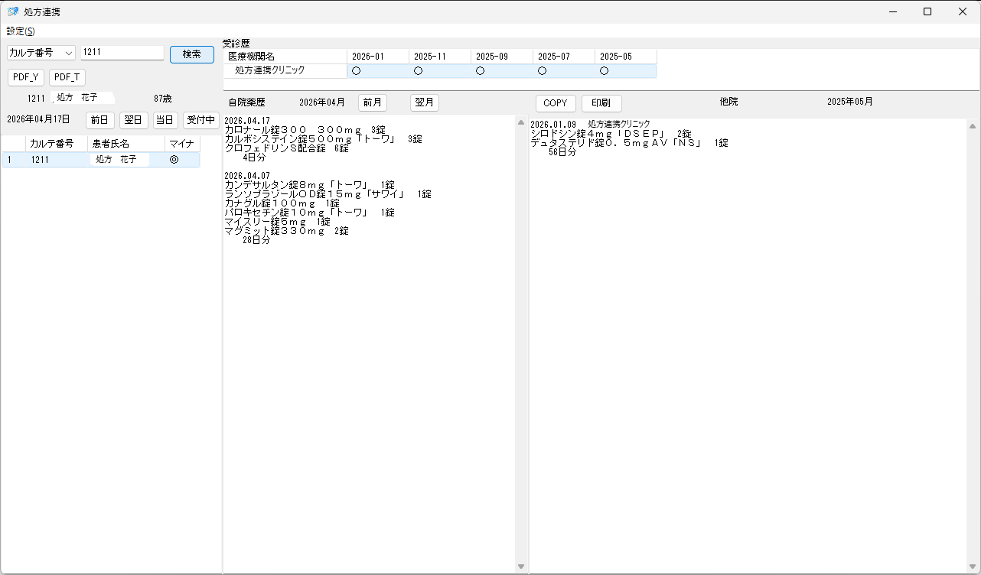The height and width of the screenshot is (575, 981).
Task: Click the 処方連携 app icon in title bar
Action: [13, 11]
